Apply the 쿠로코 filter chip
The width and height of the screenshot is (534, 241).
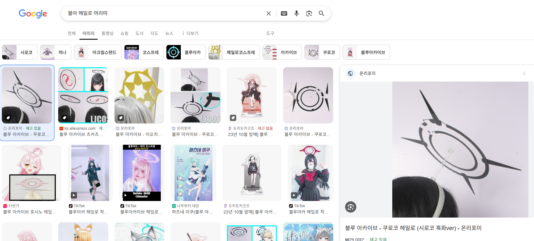[322, 52]
